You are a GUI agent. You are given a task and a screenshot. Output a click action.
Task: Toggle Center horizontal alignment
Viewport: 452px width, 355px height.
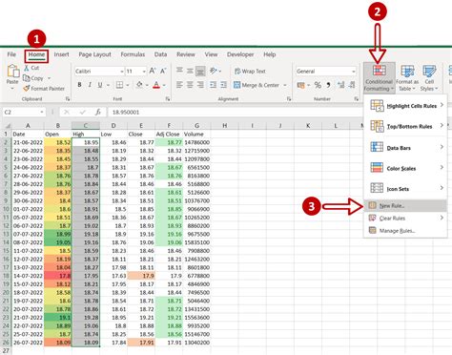(x=190, y=85)
